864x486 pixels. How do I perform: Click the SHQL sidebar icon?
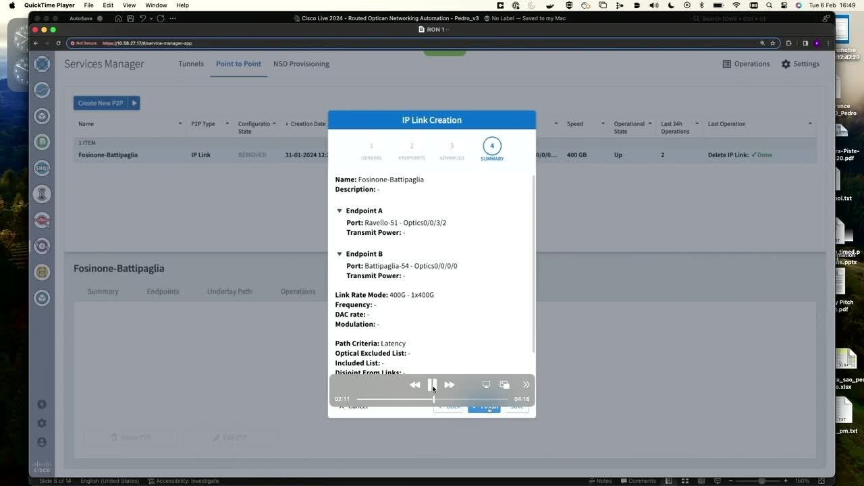tap(42, 168)
